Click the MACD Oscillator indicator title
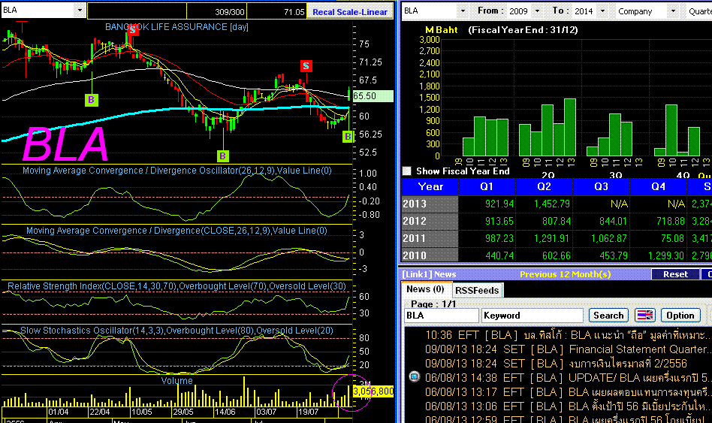712x423 pixels. pyautogui.click(x=177, y=171)
